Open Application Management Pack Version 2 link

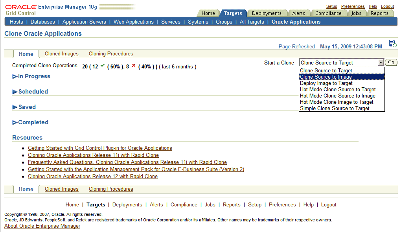pyautogui.click(x=136, y=169)
